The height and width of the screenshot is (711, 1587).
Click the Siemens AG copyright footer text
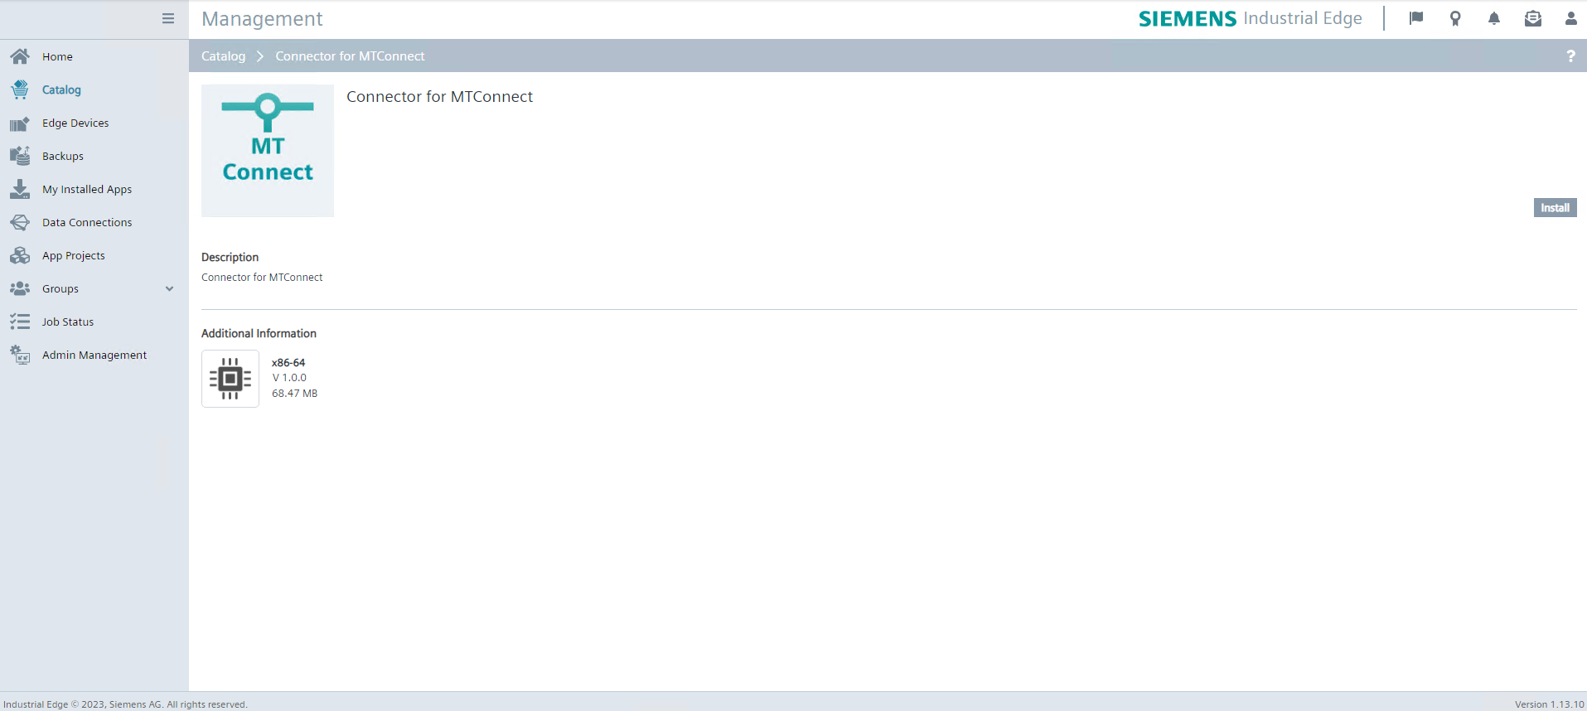point(125,704)
